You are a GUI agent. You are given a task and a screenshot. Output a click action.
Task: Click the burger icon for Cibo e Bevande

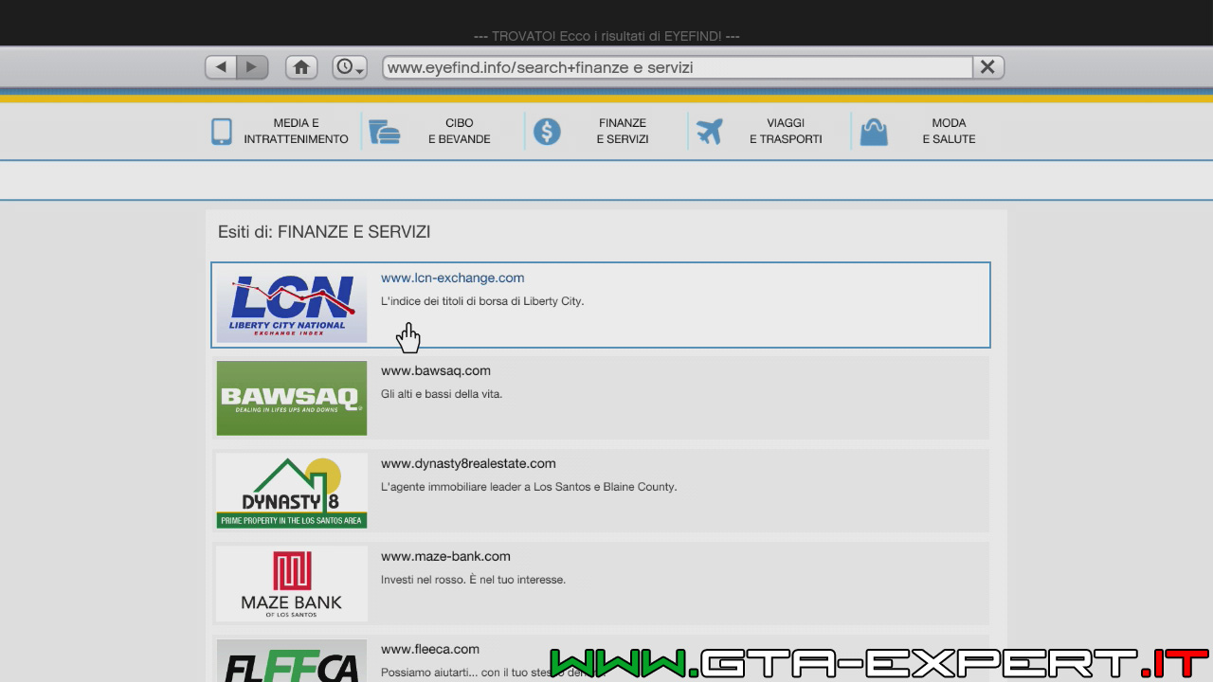(x=384, y=132)
